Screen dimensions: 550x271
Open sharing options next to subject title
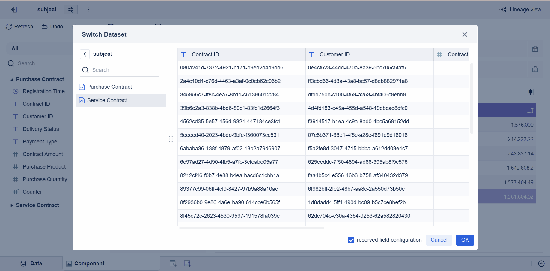[70, 9]
